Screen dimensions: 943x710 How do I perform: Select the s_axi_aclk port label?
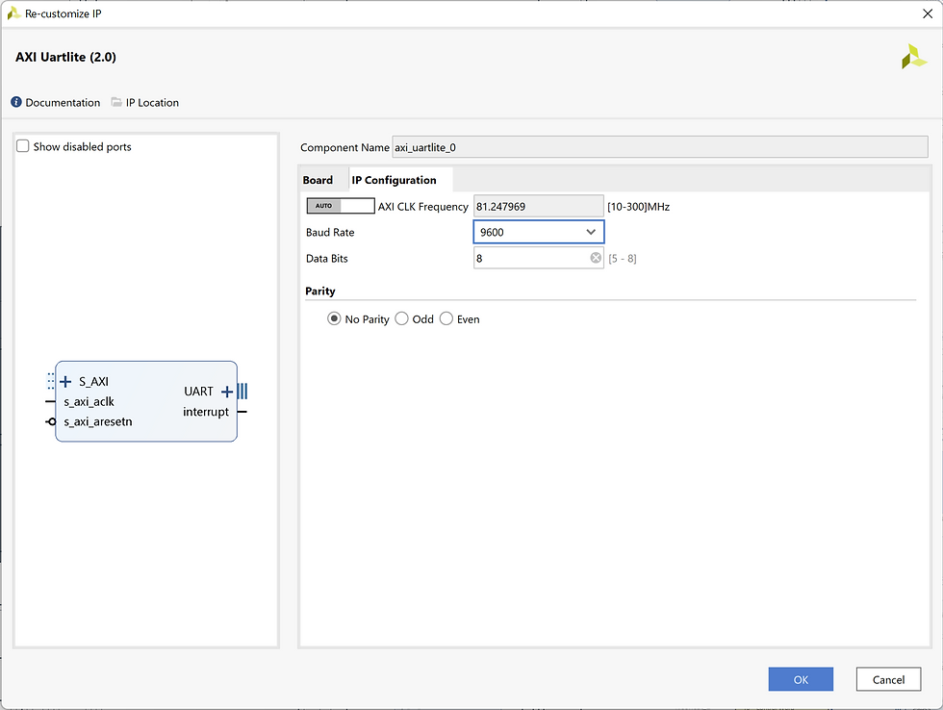89,401
